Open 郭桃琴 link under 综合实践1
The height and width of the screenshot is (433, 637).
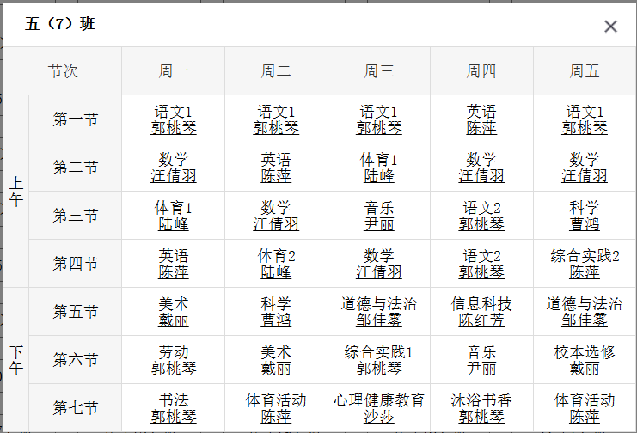tap(379, 368)
